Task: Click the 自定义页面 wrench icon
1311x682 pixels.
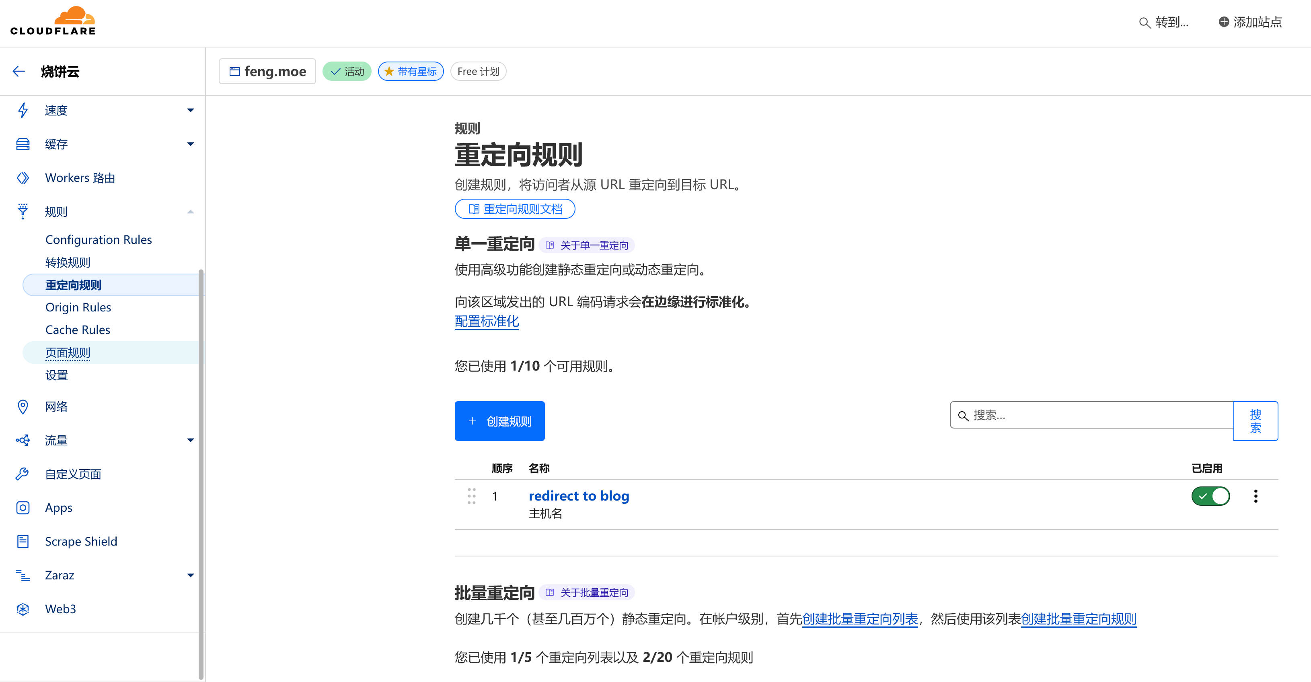Action: [23, 474]
